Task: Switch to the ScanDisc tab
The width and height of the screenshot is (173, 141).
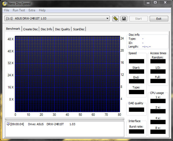Action: pos(79,29)
